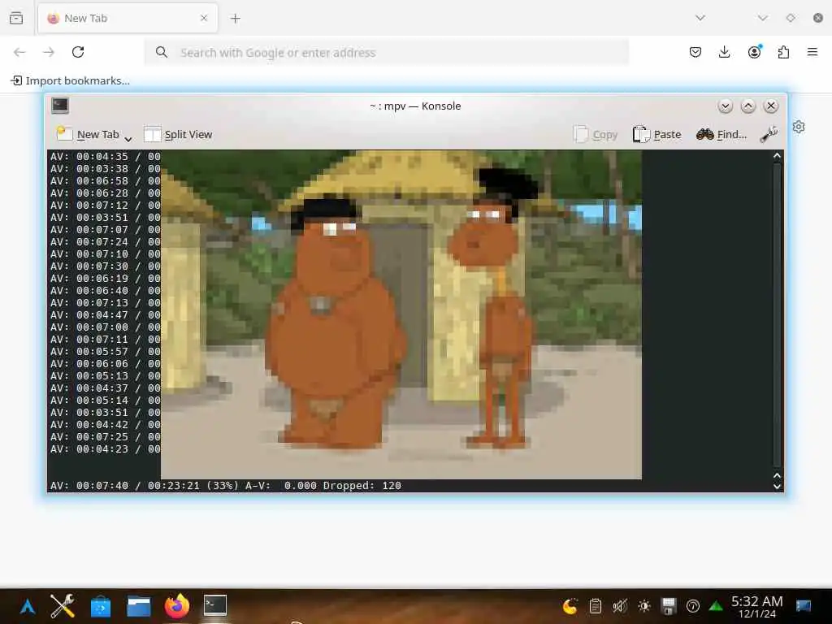Click up arrow on Konsole scrollbar
The height and width of the screenshot is (624, 832).
pos(777,156)
